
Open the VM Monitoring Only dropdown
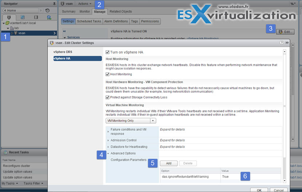click(x=131, y=121)
